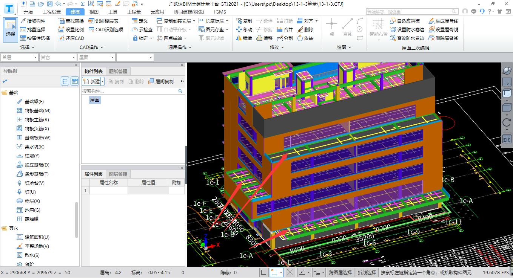Click 删除屋脊线 delete ridge line
The width and height of the screenshot is (513, 278).
point(443,38)
